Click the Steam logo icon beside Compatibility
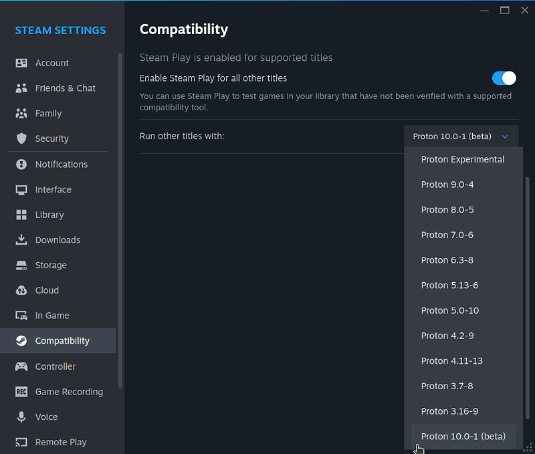The height and width of the screenshot is (454, 535). 21,341
